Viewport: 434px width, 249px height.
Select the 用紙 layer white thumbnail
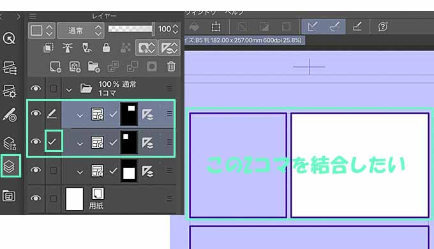(75, 199)
